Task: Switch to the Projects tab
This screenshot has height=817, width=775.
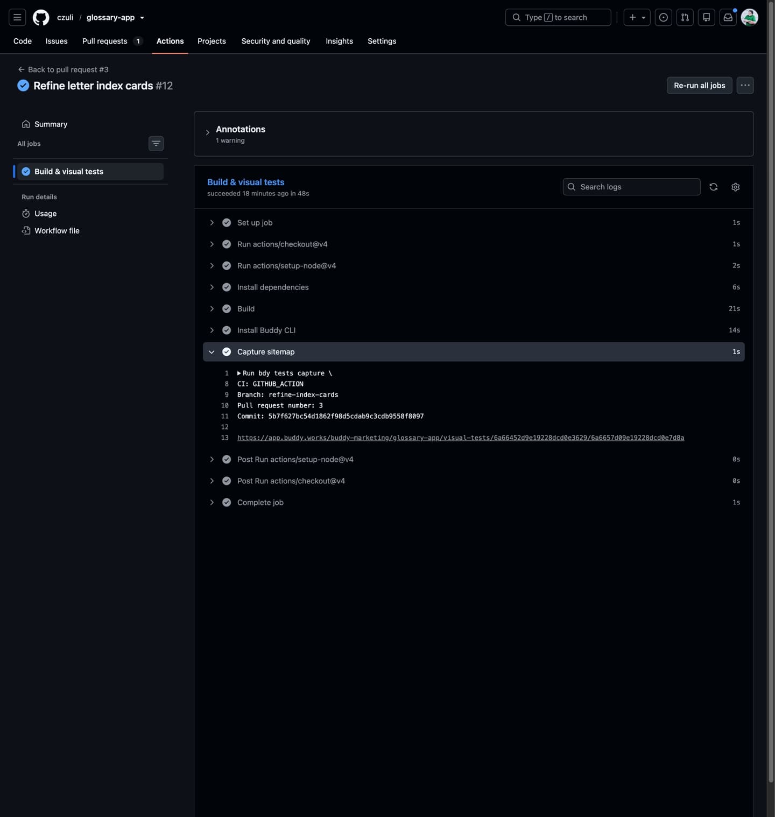Action: (212, 41)
